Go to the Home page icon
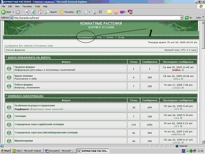 point(40,12)
